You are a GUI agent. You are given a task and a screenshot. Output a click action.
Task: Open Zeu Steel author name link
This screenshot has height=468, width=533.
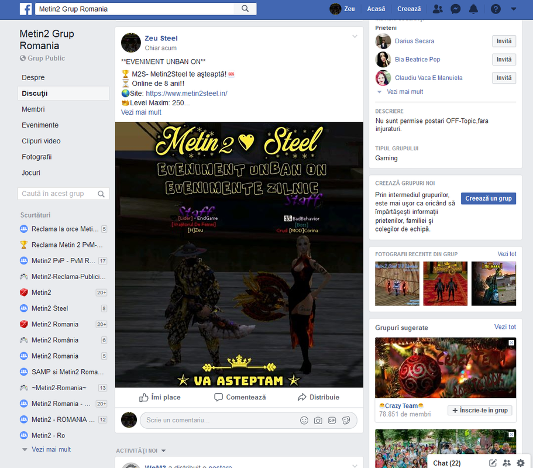click(161, 39)
